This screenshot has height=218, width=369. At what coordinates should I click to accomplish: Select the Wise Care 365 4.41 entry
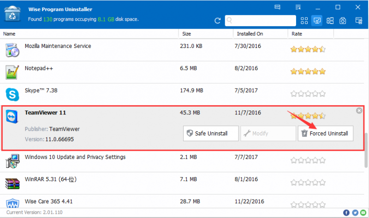click(182, 201)
